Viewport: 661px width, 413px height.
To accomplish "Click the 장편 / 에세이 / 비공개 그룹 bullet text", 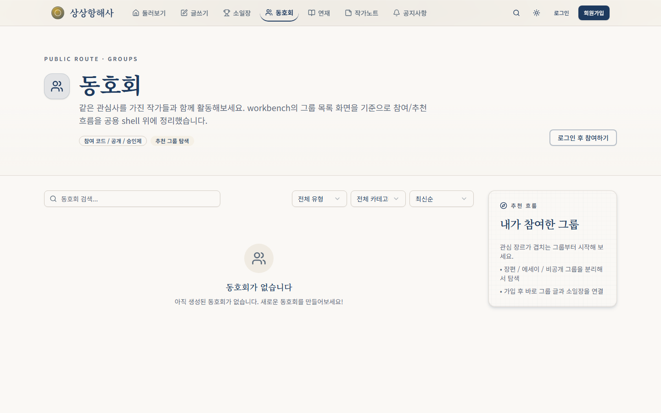I will coord(551,273).
